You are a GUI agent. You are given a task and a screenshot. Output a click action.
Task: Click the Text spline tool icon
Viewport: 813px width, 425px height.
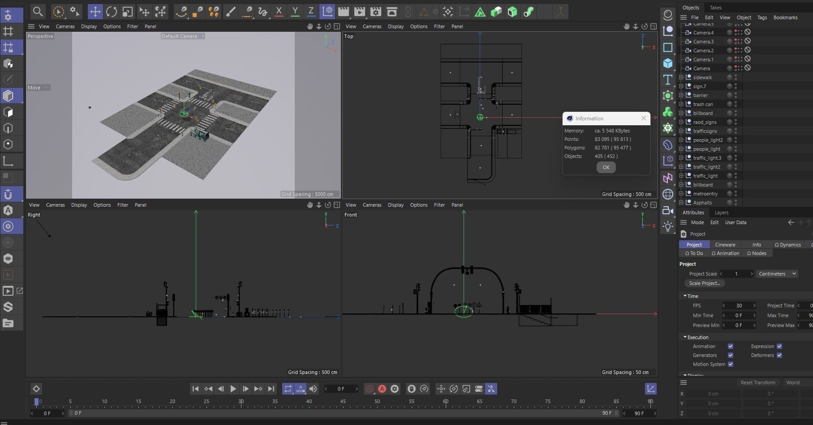point(667,80)
